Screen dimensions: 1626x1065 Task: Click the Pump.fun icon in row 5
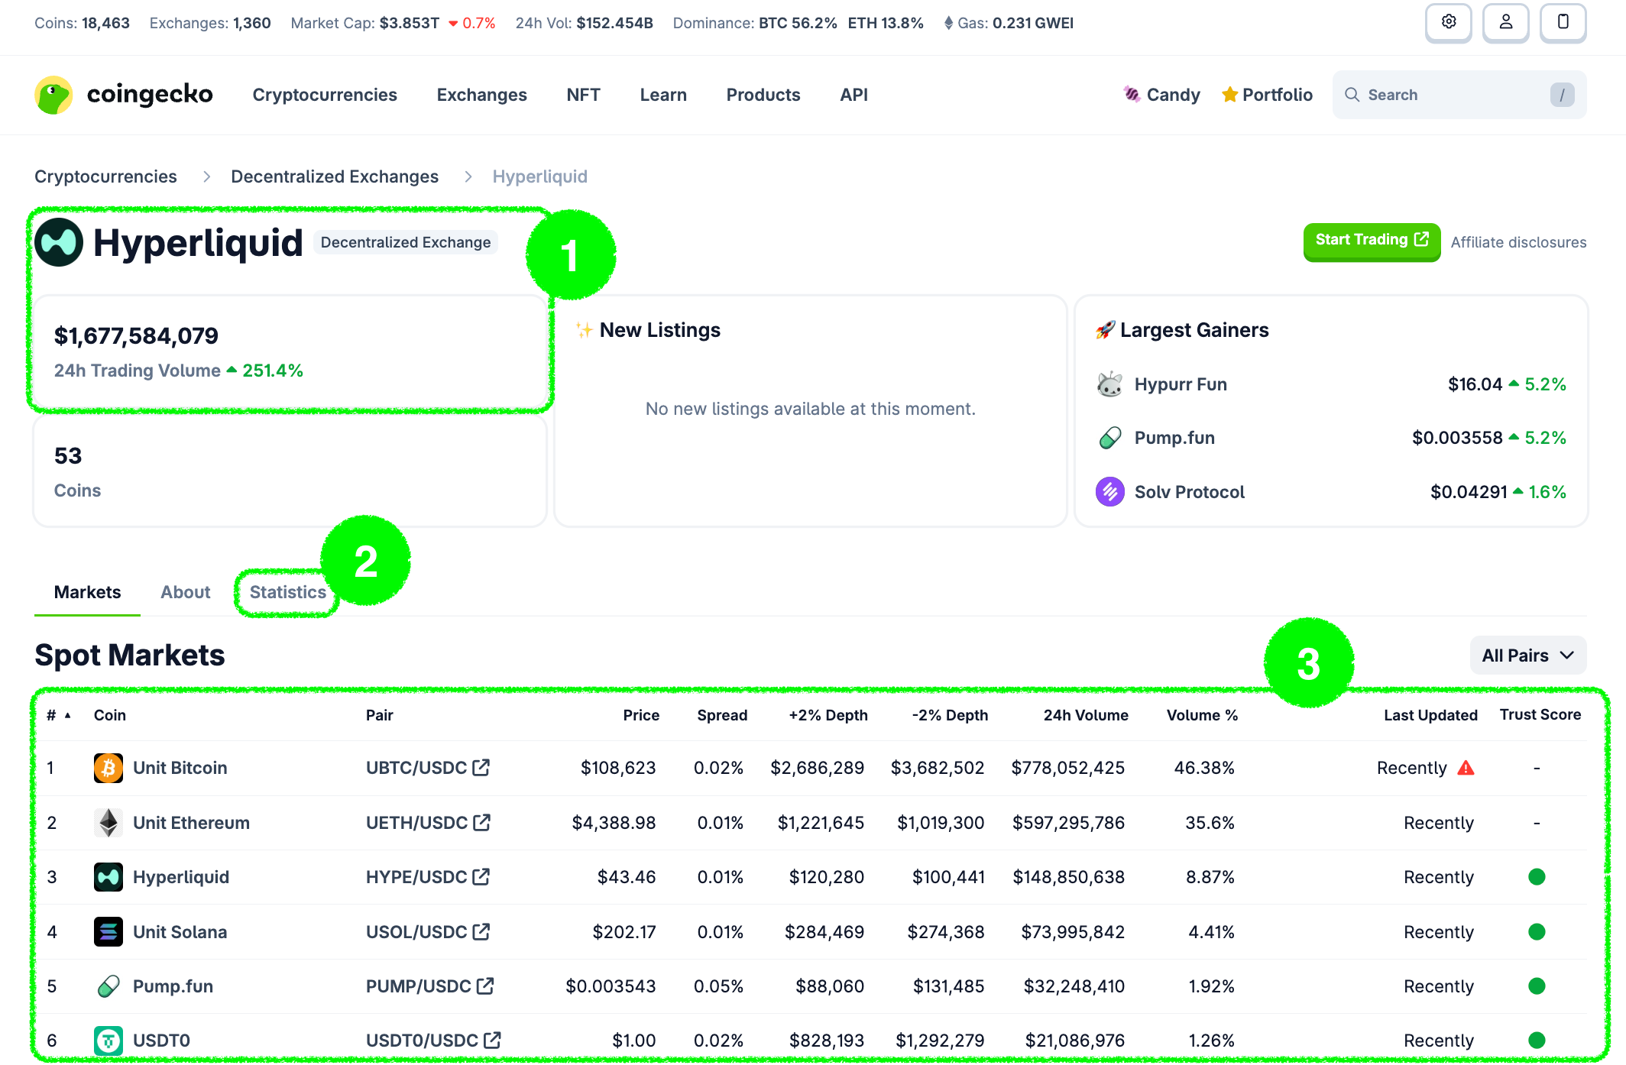[x=109, y=986]
